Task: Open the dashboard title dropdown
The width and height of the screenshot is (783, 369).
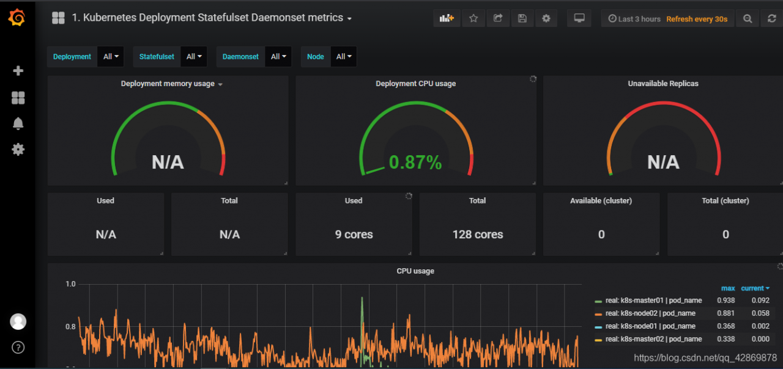Action: (x=212, y=18)
